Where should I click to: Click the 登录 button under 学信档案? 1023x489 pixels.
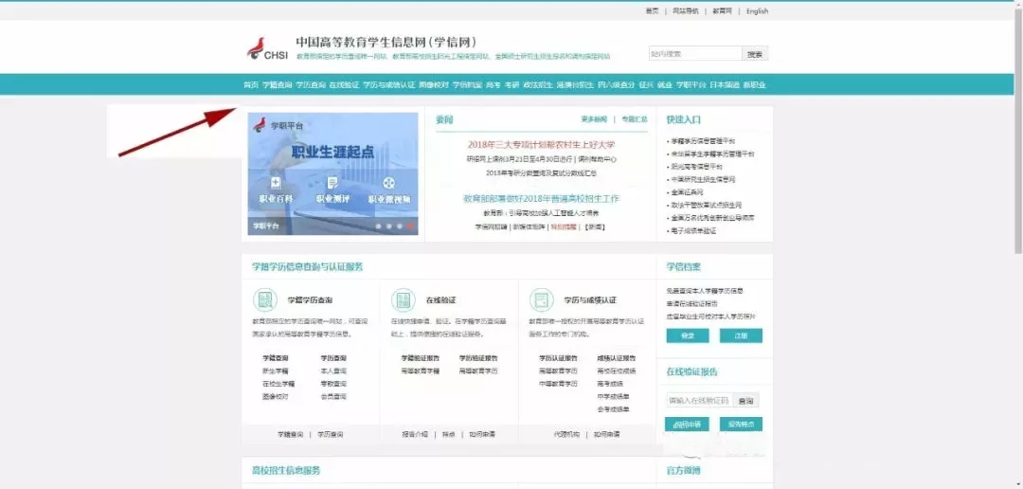coord(687,335)
